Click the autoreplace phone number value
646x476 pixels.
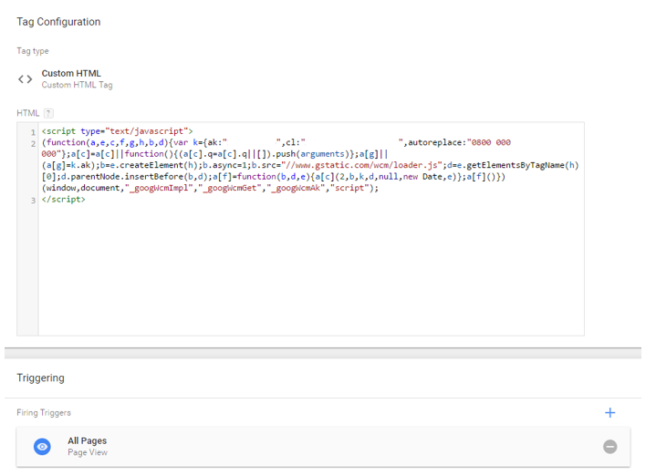(x=489, y=142)
